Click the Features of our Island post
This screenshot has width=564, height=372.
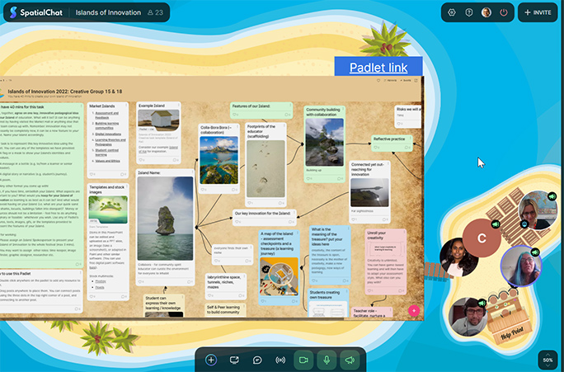point(261,110)
